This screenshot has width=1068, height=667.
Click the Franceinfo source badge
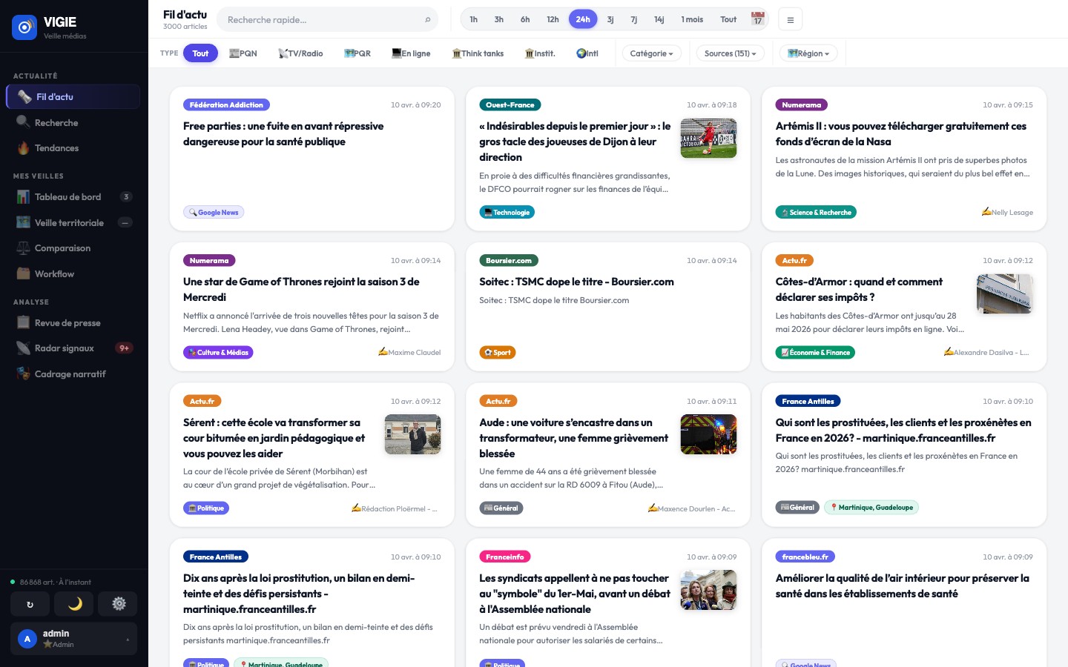click(505, 557)
